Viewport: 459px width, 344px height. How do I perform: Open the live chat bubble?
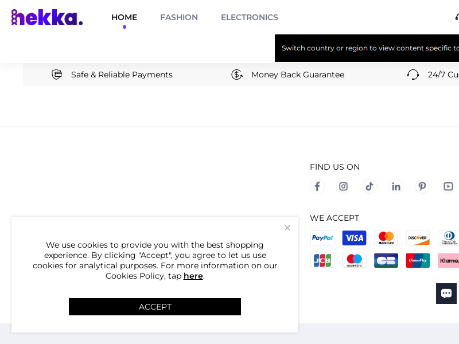coord(446,293)
